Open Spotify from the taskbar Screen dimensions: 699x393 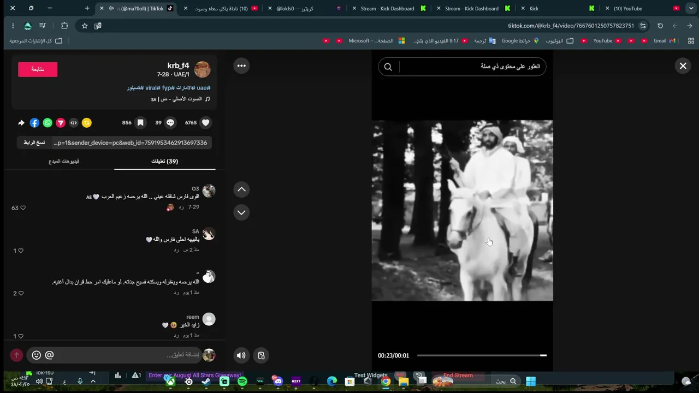pyautogui.click(x=242, y=382)
